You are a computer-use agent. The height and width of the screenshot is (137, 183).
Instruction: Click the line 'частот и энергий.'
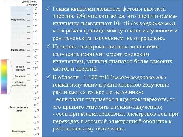pyautogui.click(x=75, y=69)
